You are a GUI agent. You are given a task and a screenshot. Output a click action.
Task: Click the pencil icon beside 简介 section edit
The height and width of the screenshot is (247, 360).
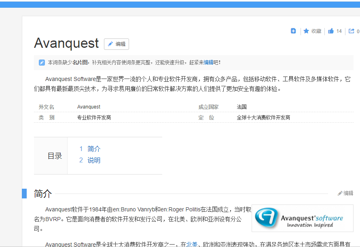340,194
